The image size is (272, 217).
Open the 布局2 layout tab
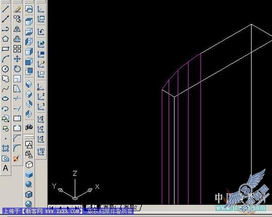(131, 207)
